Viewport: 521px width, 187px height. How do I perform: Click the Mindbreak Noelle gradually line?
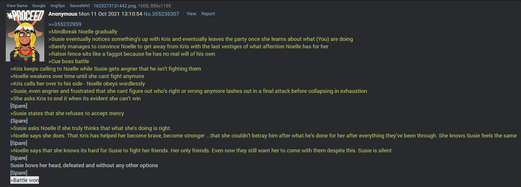(83, 32)
